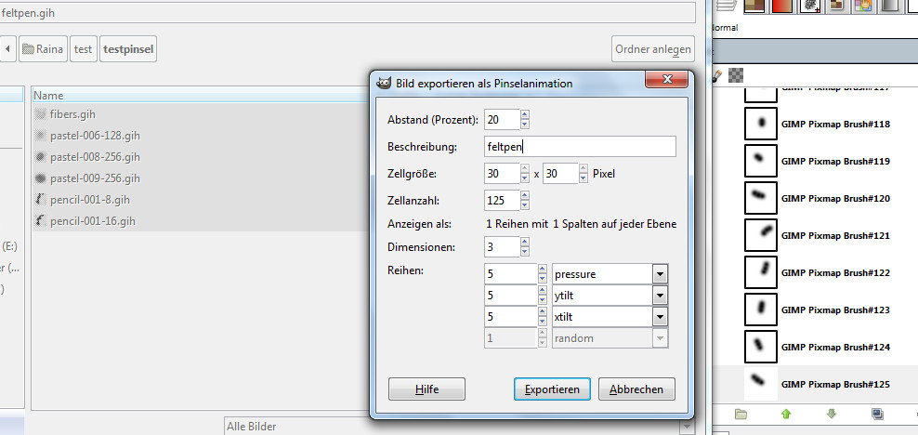Open the brush-with-plus tab in dock
Viewport: 918px width, 435px height.
tap(811, 6)
